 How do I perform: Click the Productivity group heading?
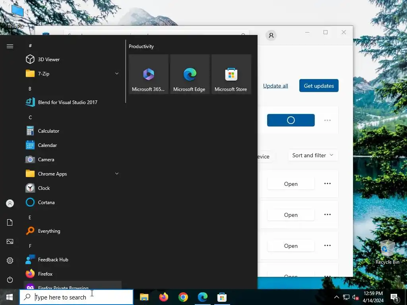(x=141, y=46)
